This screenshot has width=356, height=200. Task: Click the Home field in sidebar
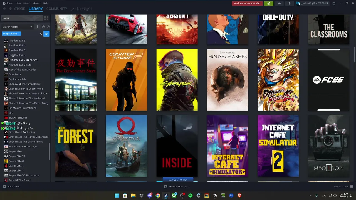click(22, 18)
